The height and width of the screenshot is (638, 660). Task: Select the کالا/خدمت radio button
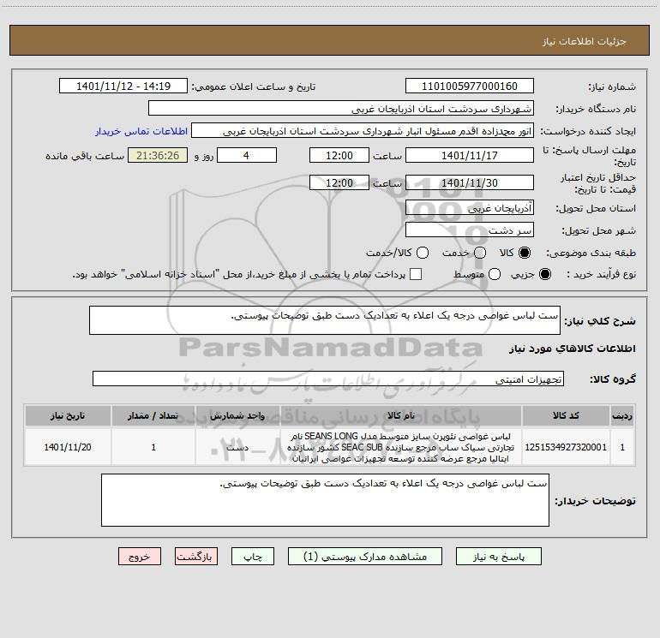tap(423, 253)
